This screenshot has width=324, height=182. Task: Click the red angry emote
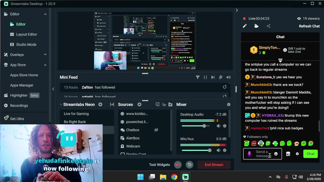254,143
